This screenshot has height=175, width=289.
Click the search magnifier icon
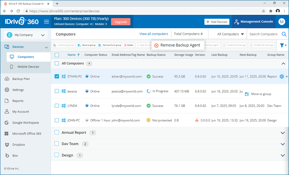coord(284,34)
